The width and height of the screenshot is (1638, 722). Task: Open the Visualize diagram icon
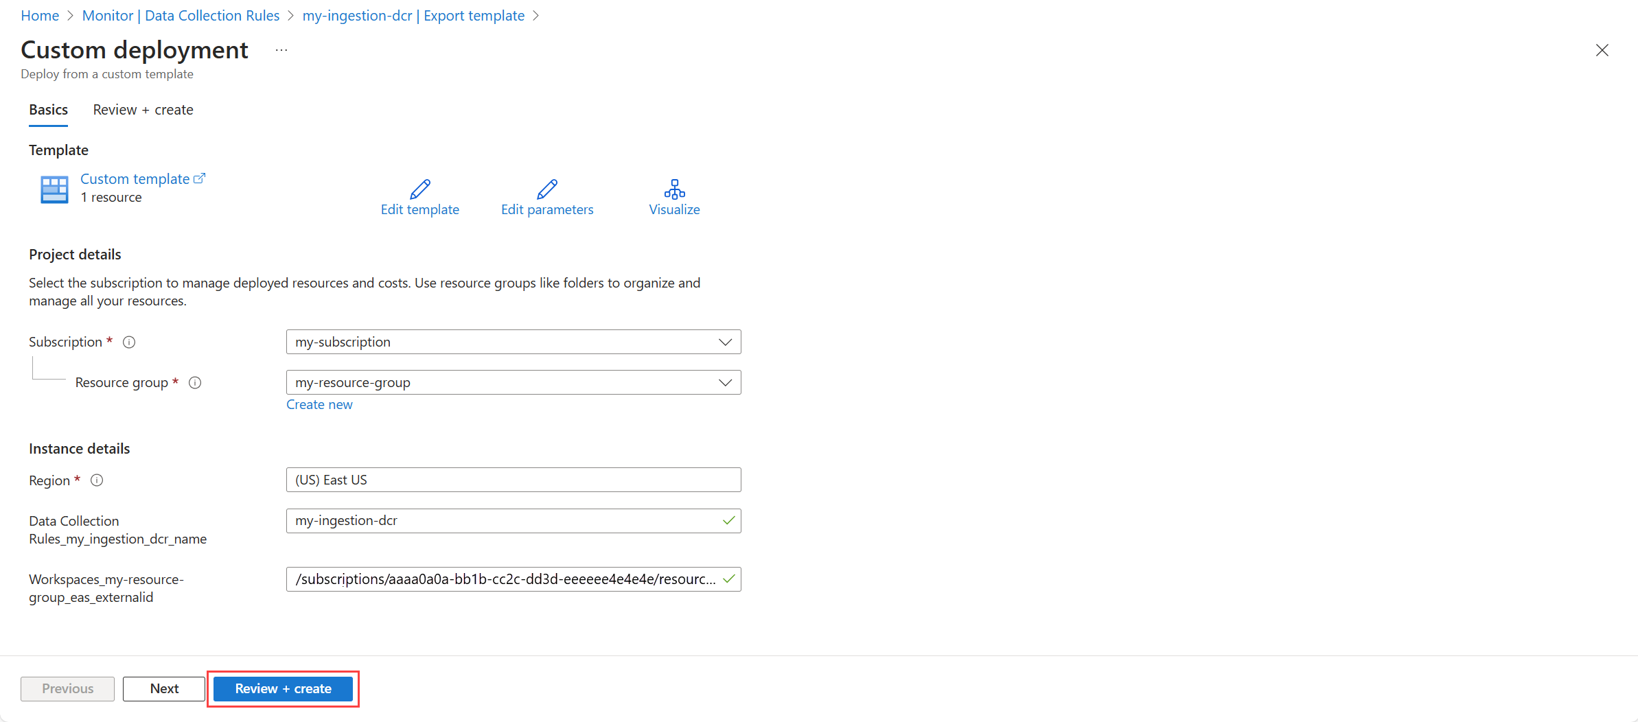click(675, 189)
